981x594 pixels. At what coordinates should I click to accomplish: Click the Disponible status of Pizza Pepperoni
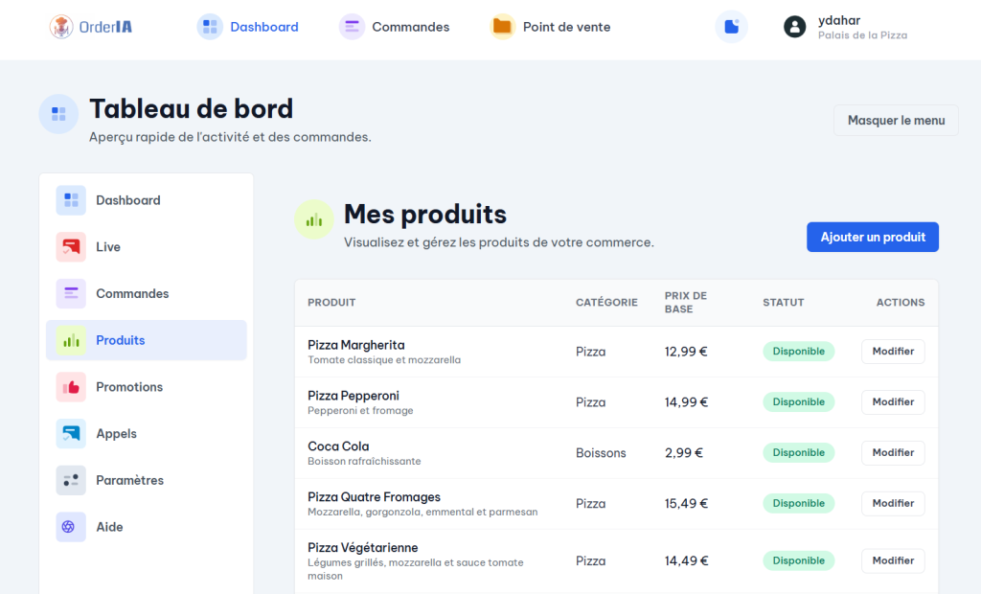point(798,402)
